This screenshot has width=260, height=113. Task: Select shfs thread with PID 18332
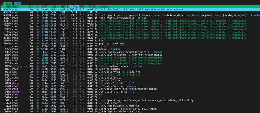coord(130,26)
